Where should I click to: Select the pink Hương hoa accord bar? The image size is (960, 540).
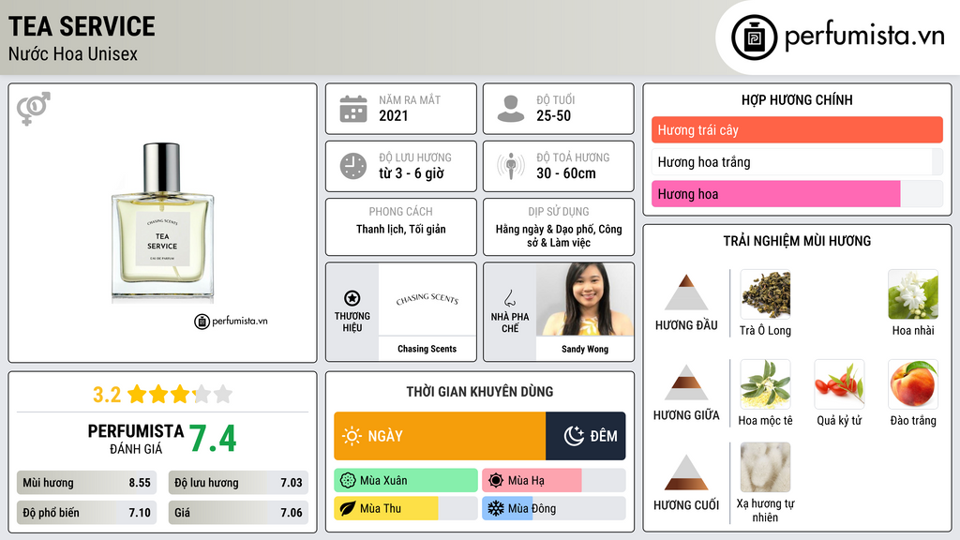(797, 194)
